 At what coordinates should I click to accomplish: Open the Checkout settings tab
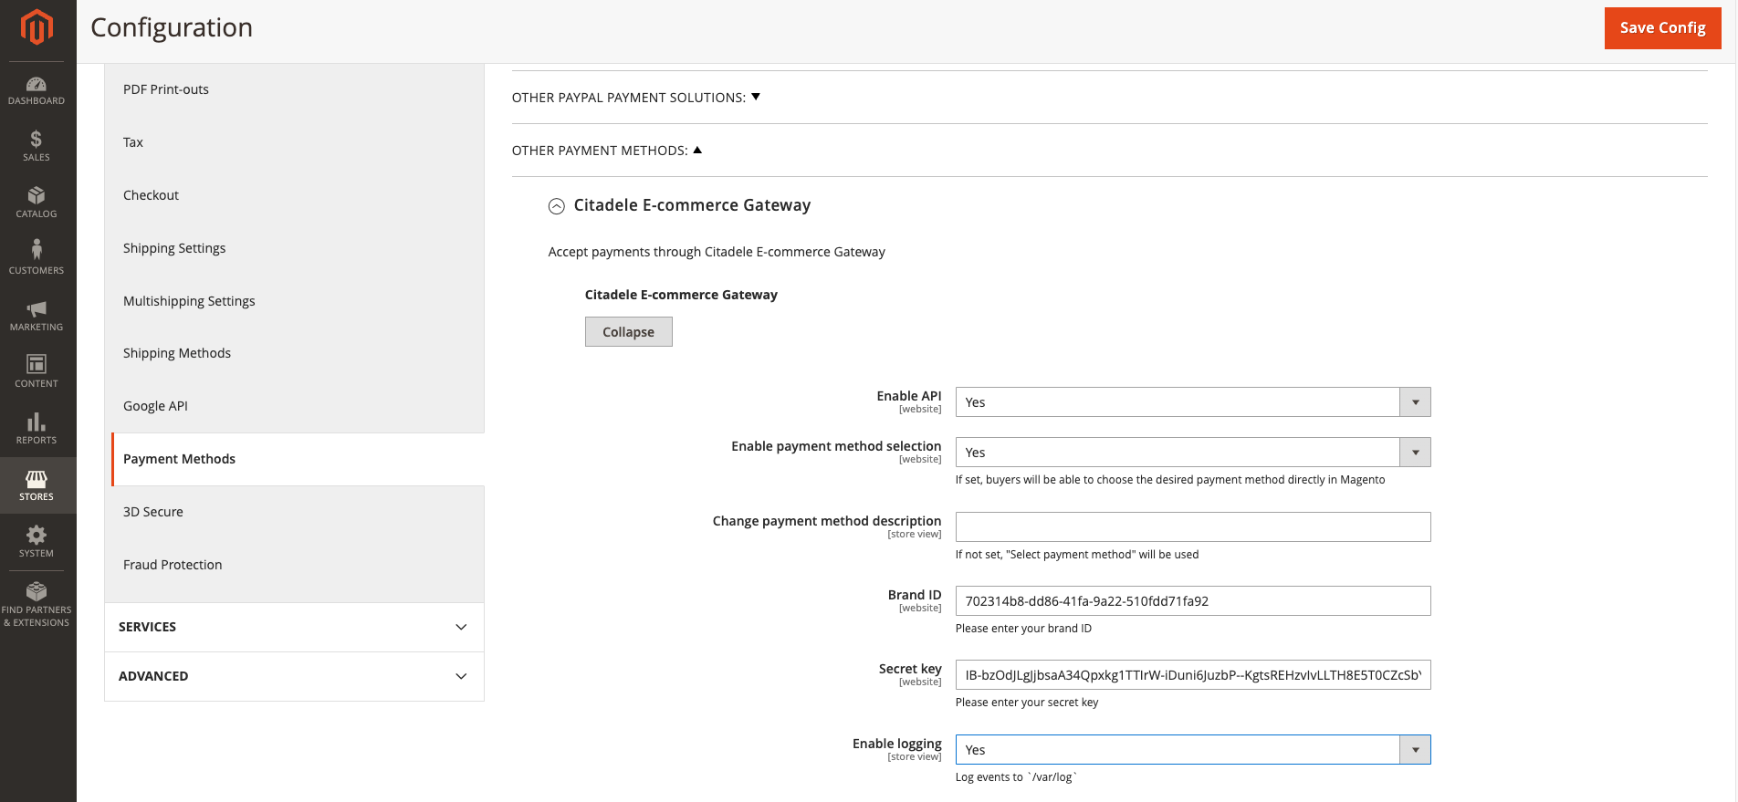pos(294,195)
